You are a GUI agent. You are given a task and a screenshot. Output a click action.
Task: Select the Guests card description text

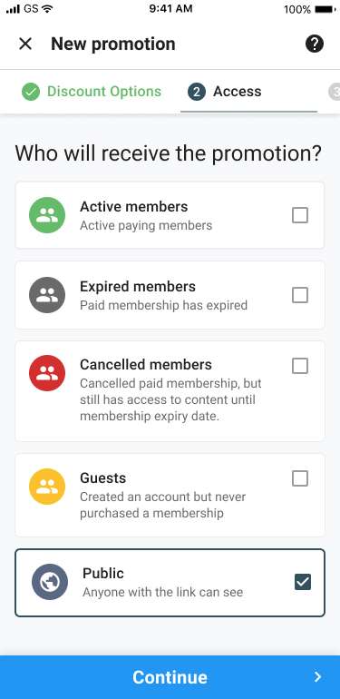pos(163,505)
